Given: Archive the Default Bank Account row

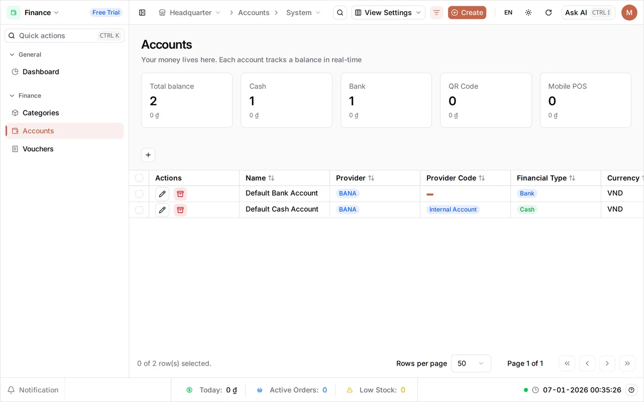Looking at the screenshot, I should click(x=181, y=194).
